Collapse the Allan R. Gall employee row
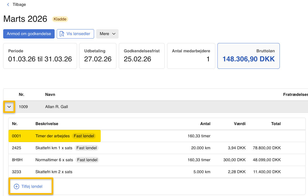The image size is (308, 196). tap(9, 107)
